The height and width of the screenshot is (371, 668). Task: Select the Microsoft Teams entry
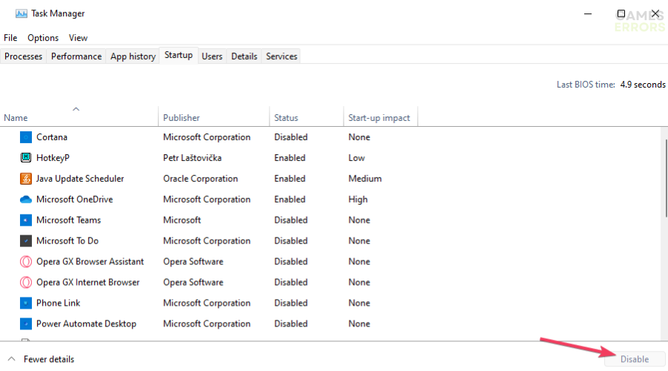click(68, 220)
